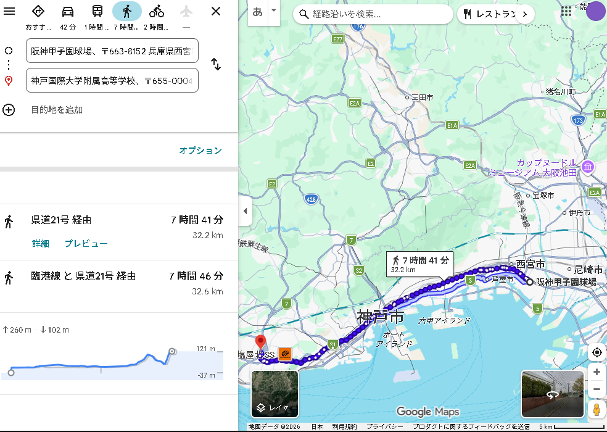Select the public transit mode icon

click(97, 11)
